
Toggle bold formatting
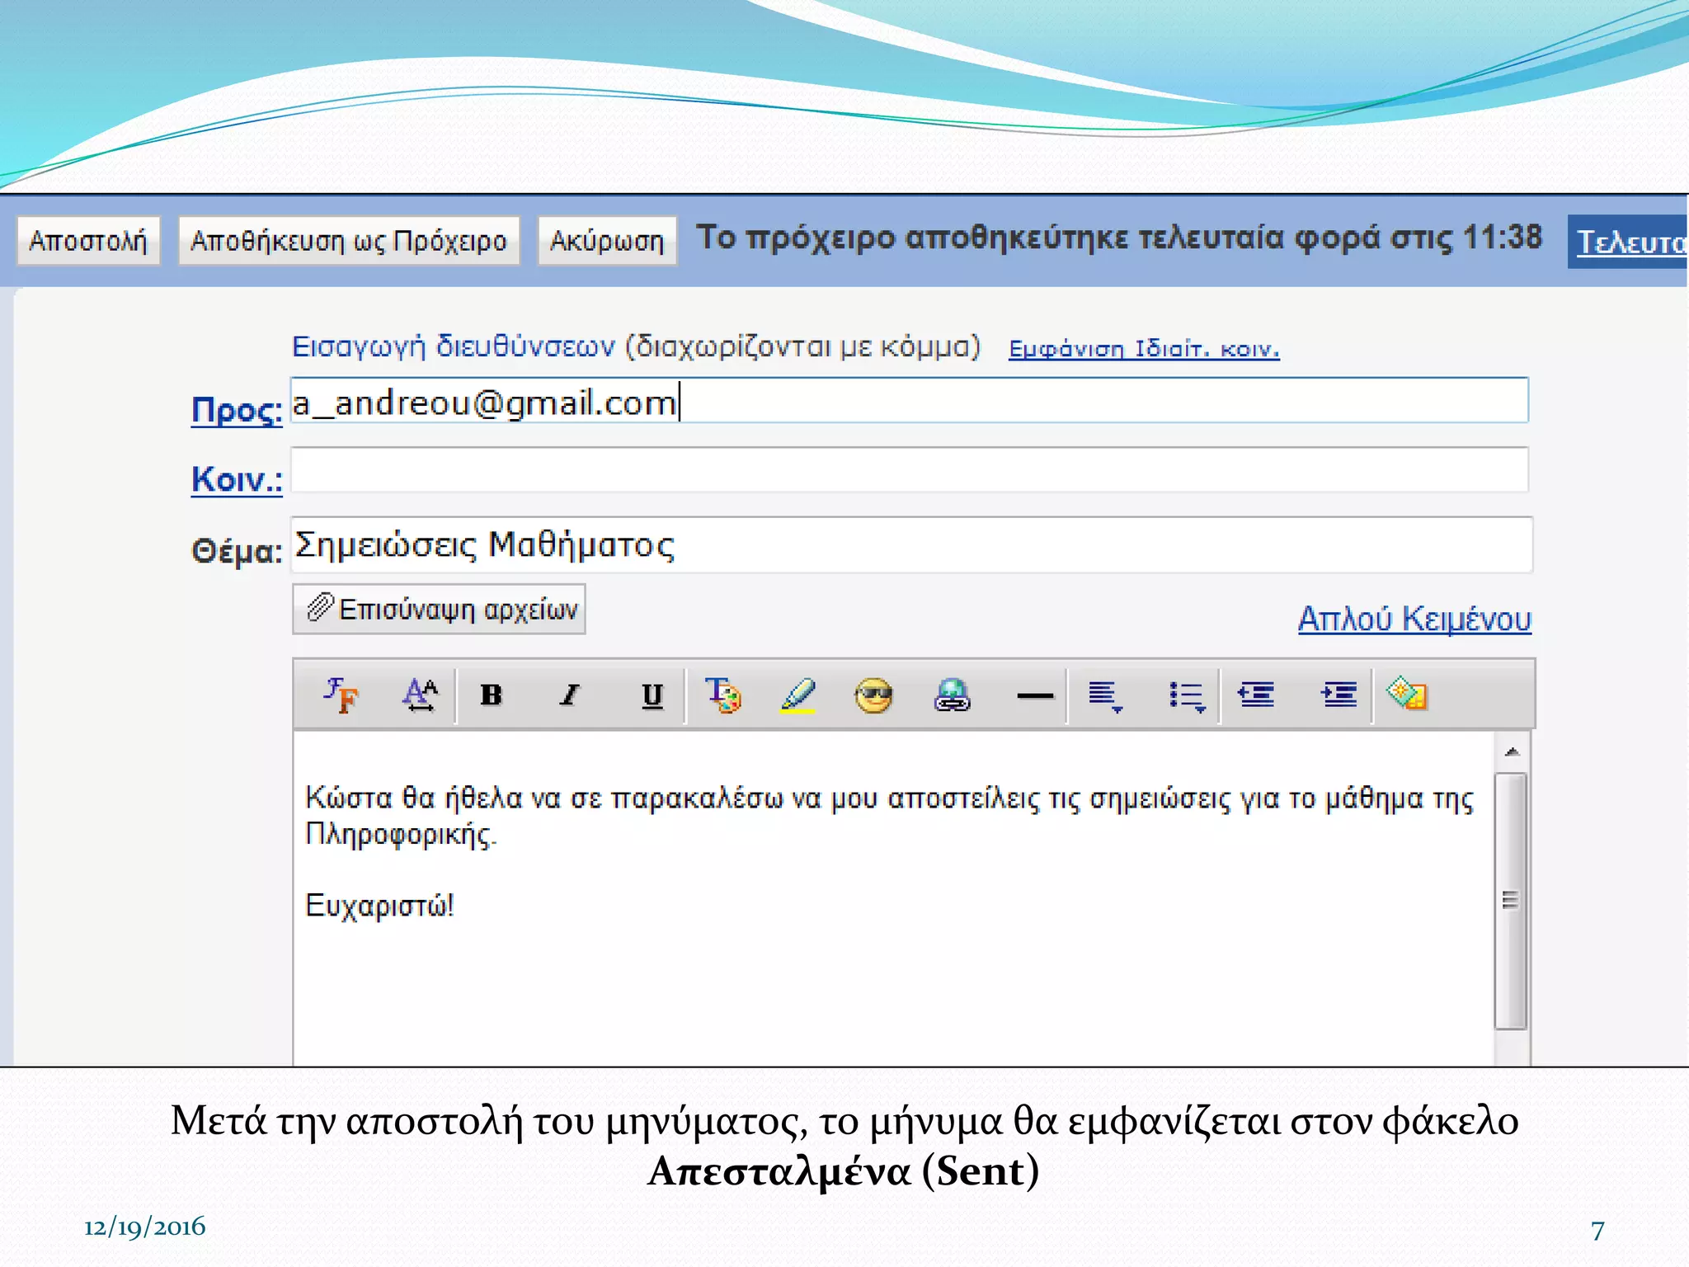(x=492, y=695)
